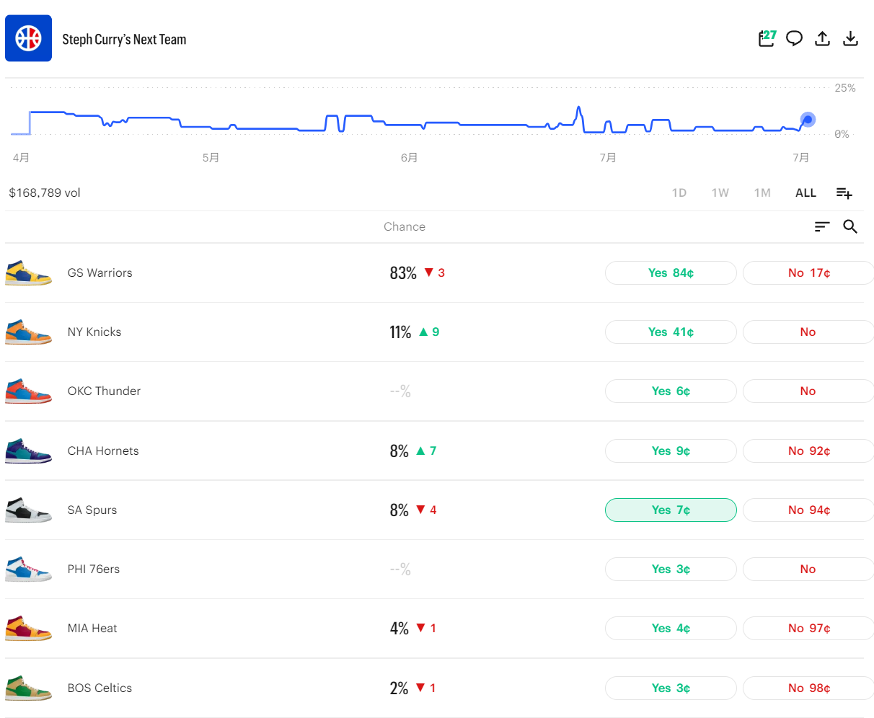Image resolution: width=874 pixels, height=718 pixels.
Task: Select the 1D time range
Action: point(679,193)
